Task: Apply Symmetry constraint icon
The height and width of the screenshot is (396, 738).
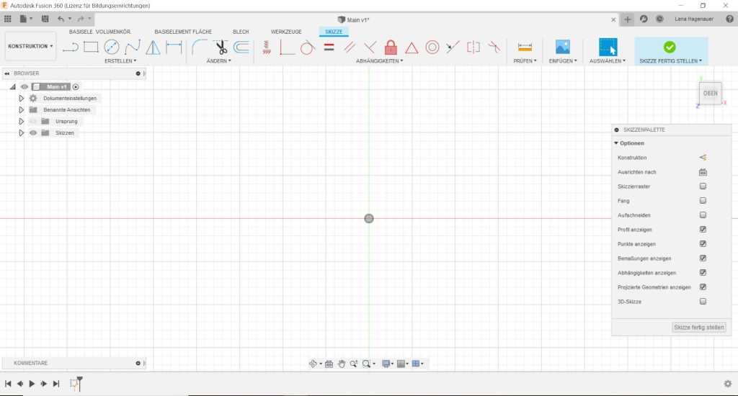Action: coord(474,47)
